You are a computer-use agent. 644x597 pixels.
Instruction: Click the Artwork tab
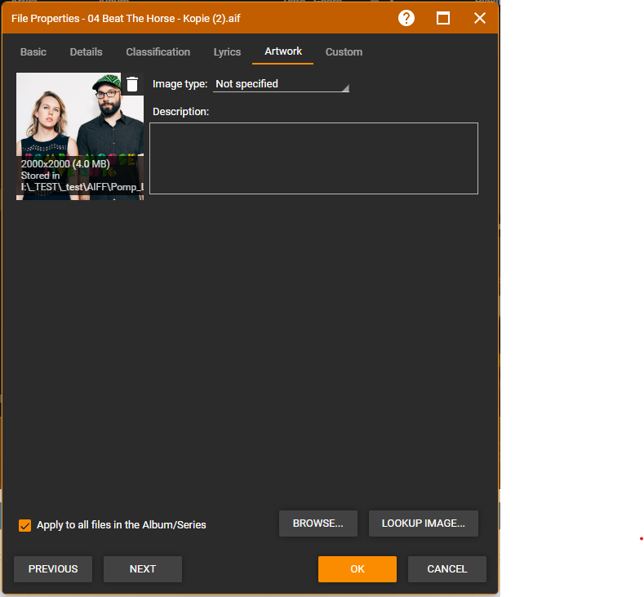(283, 51)
